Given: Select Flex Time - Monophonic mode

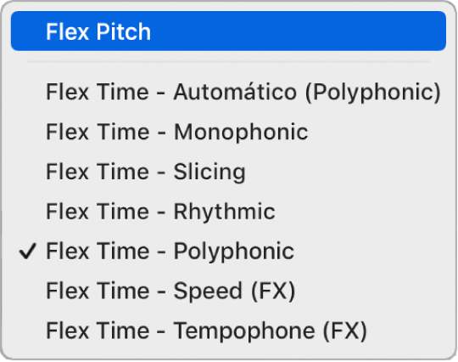Looking at the screenshot, I should 228,132.
